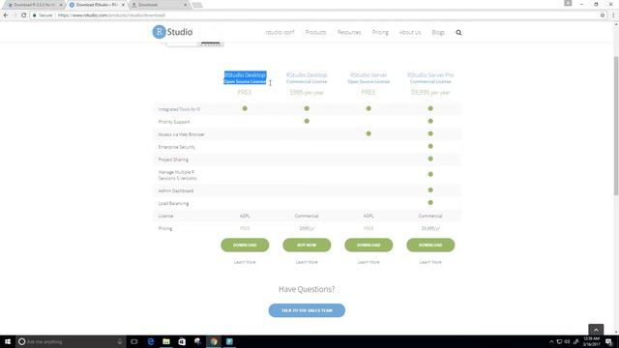Open the Windows Store taskbar icon
Image resolution: width=619 pixels, height=348 pixels.
coord(182,341)
